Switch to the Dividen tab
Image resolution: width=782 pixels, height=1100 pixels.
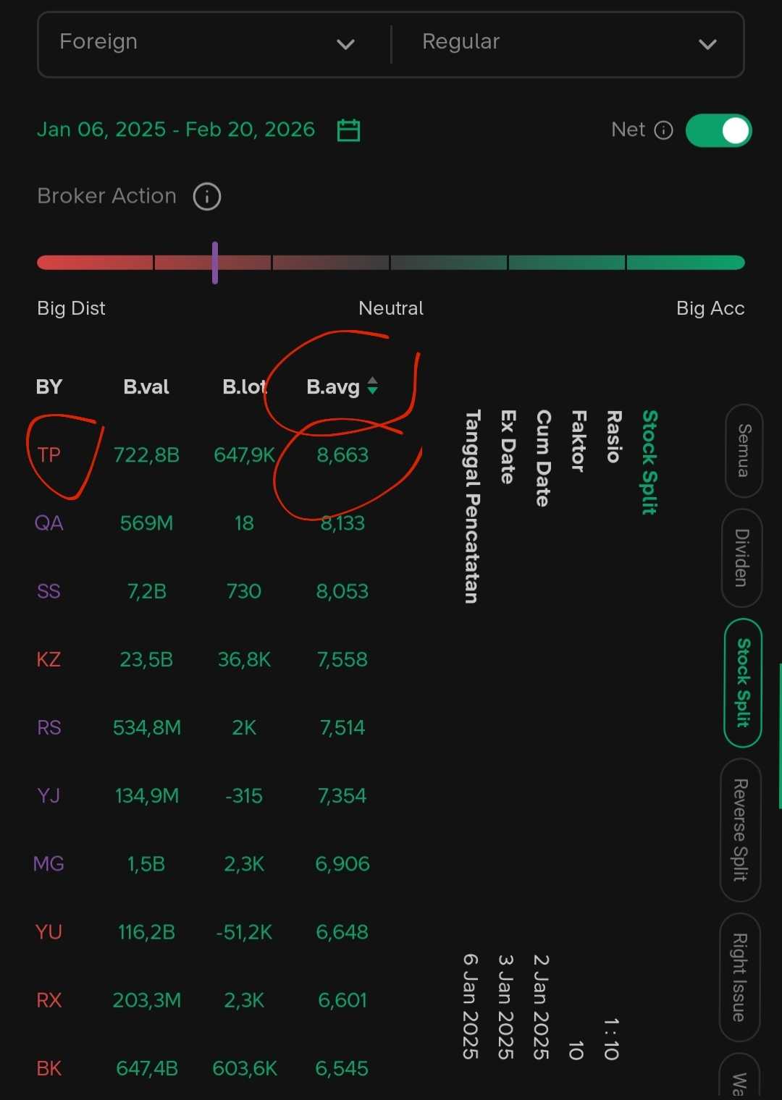pos(742,558)
